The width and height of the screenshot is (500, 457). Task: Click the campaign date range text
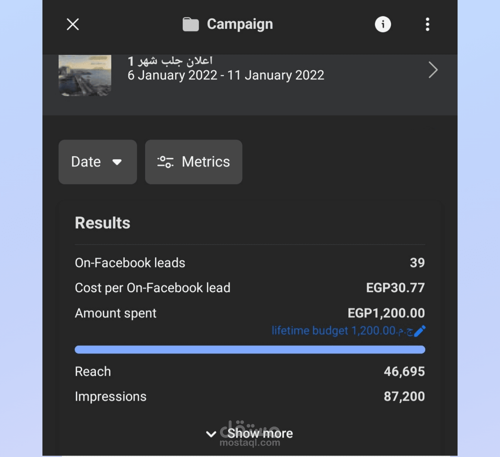point(226,75)
